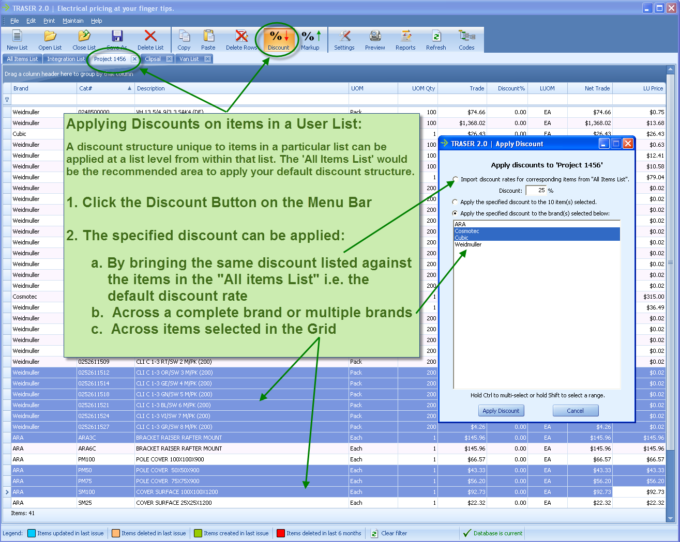Click the SM100 catalogue cell
Image resolution: width=680 pixels, height=542 pixels.
pos(105,492)
